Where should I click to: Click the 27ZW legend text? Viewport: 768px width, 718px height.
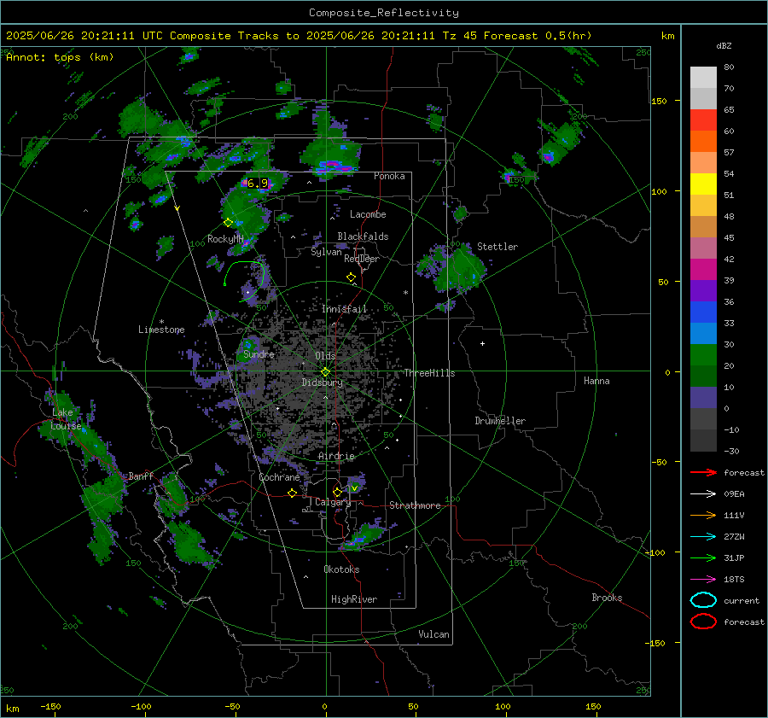(734, 537)
